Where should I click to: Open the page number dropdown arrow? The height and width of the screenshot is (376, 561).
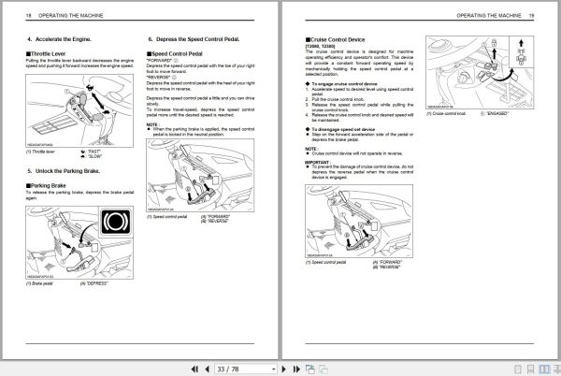point(274,369)
